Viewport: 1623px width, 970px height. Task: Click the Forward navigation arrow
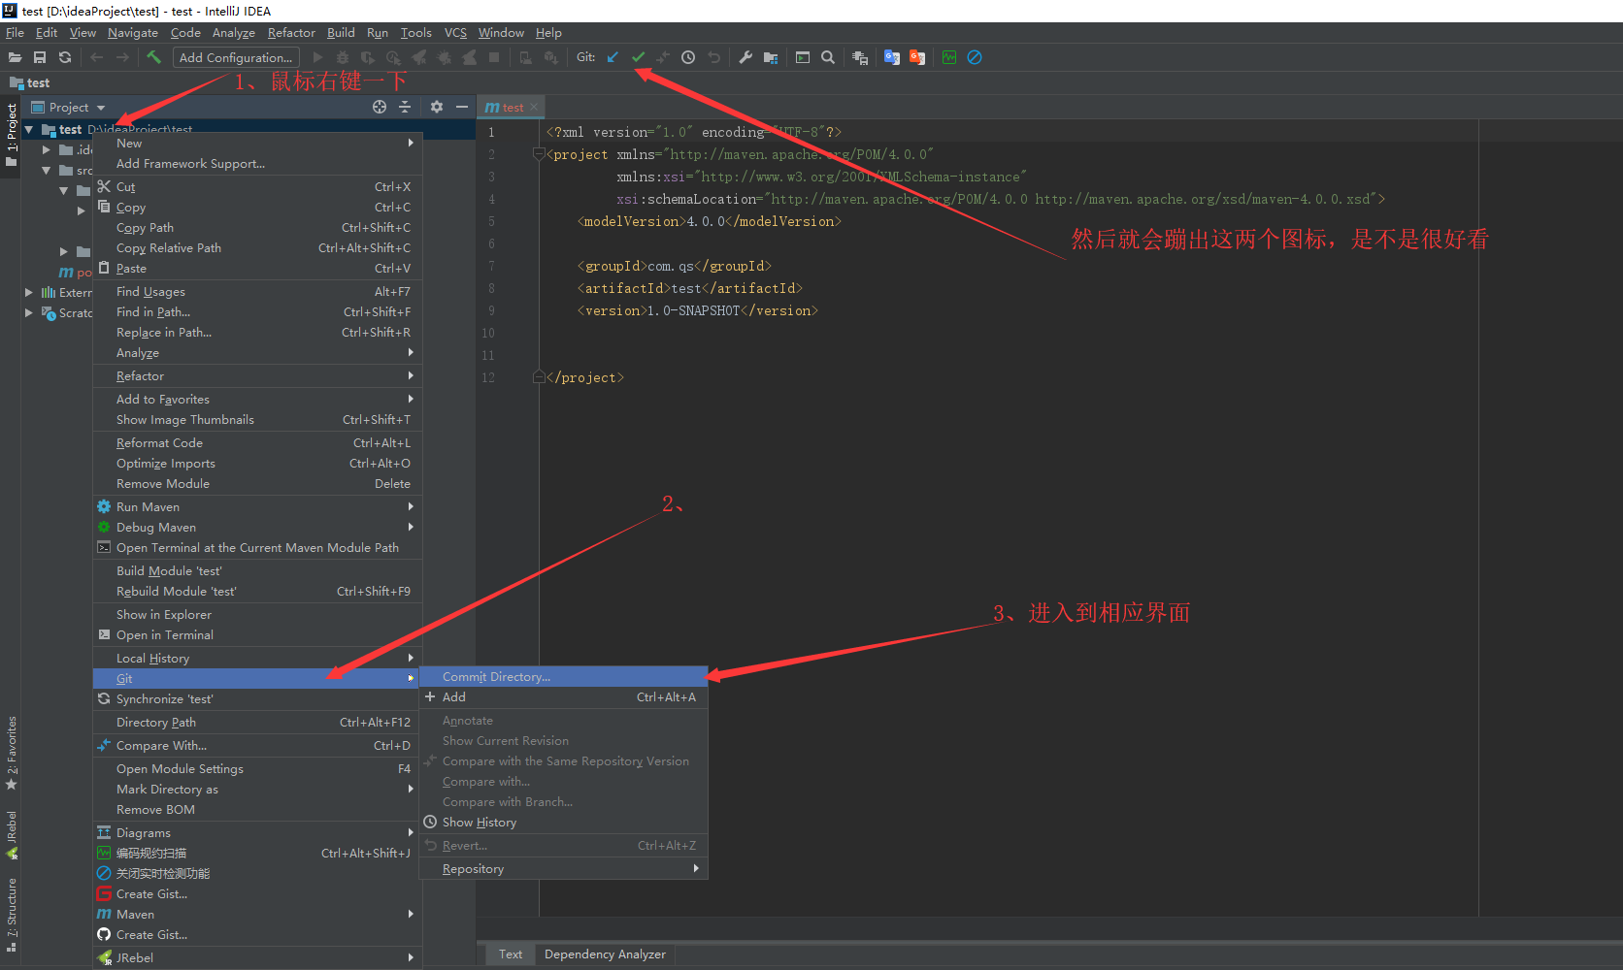click(122, 57)
